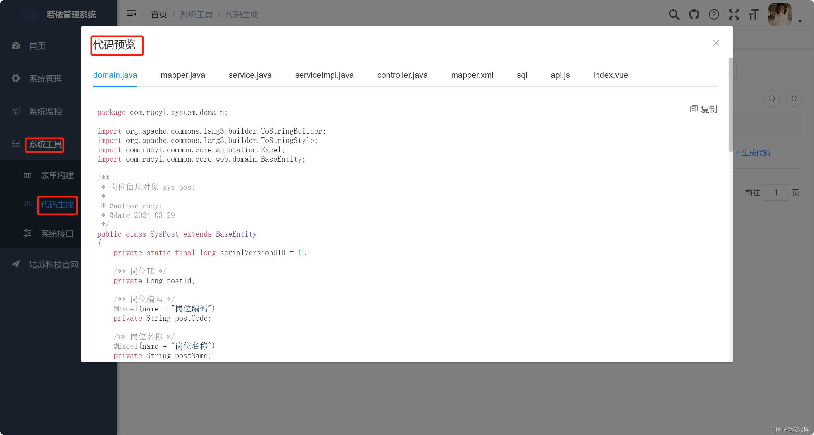
Task: Open the header search icon
Action: pyautogui.click(x=674, y=15)
